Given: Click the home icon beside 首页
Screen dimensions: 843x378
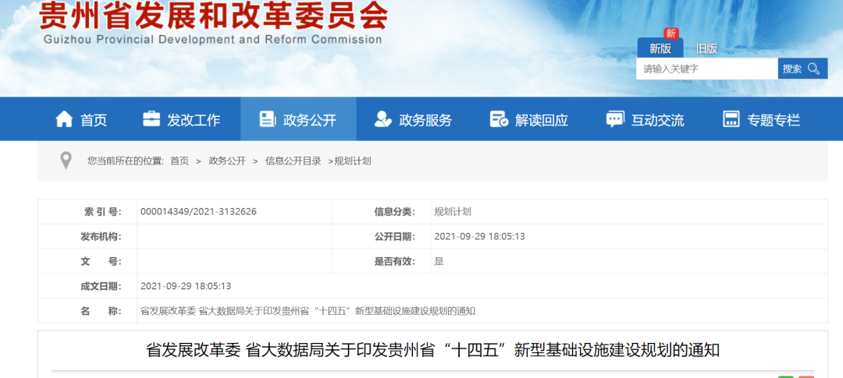Looking at the screenshot, I should [64, 119].
